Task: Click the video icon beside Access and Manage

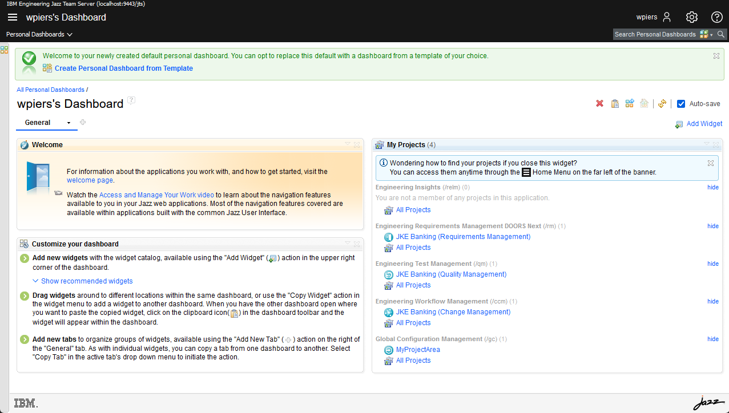Action: [x=58, y=193]
